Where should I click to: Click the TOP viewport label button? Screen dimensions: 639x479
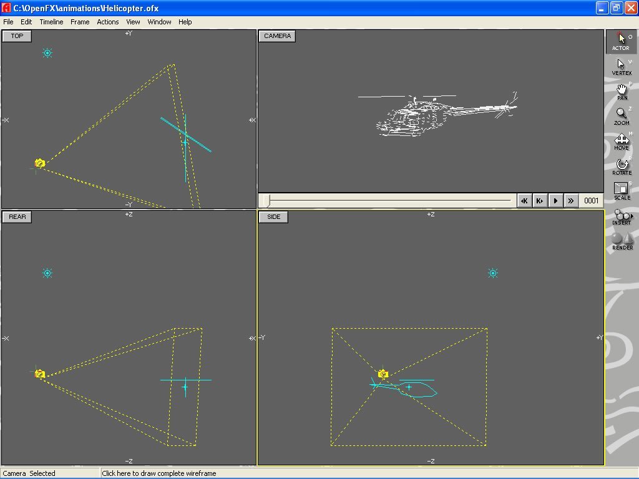click(x=17, y=36)
